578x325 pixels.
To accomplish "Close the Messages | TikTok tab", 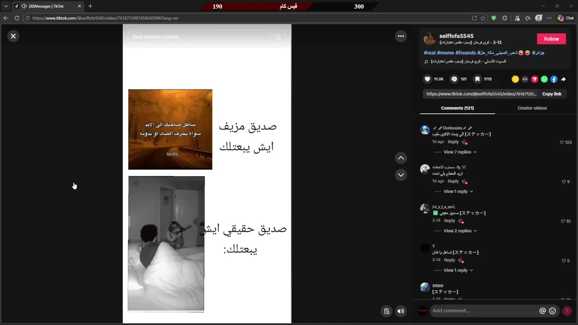I will (x=79, y=6).
